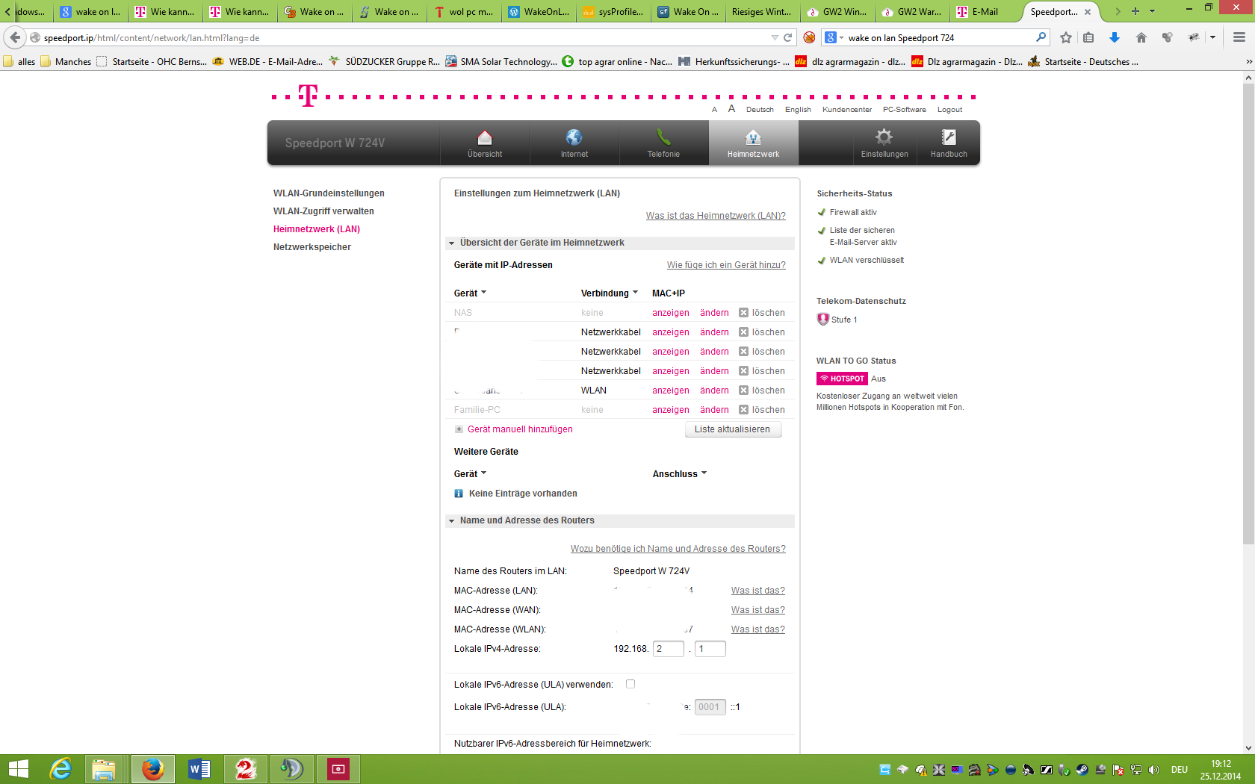Screen dimensions: 1255x784
Task: Collapse the Name und Adresse des Routers section
Action: (x=451, y=520)
